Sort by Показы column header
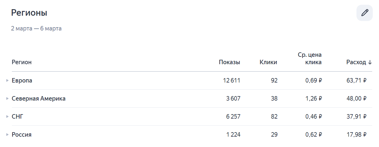Screen dimensions: 379x147 tap(229, 62)
